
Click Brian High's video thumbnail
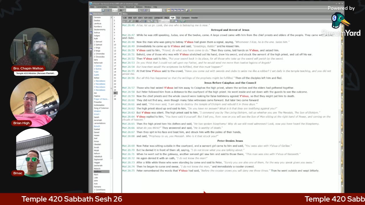point(35,102)
